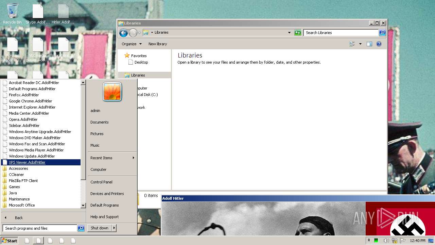Go back in the Libraries window
The width and height of the screenshot is (435, 245).
(x=123, y=33)
